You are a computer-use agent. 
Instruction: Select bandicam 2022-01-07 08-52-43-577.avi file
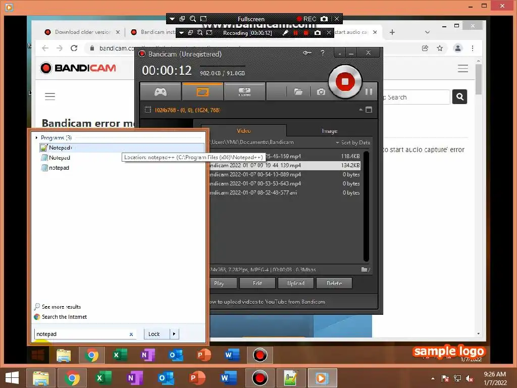285,192
